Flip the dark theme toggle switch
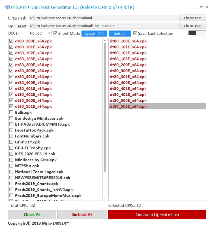 coord(197,33)
